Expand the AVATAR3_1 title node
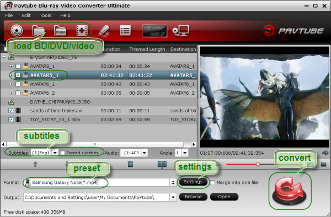Image resolution: width=331 pixels, height=217 pixels. (11, 66)
